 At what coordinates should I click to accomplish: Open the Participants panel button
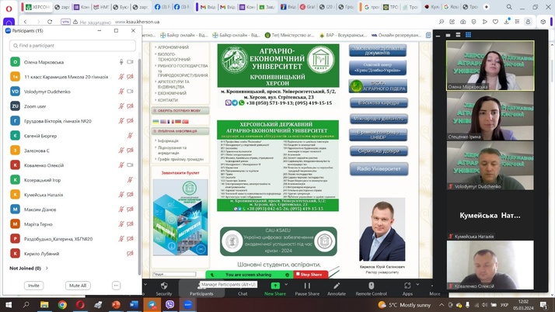click(x=201, y=289)
